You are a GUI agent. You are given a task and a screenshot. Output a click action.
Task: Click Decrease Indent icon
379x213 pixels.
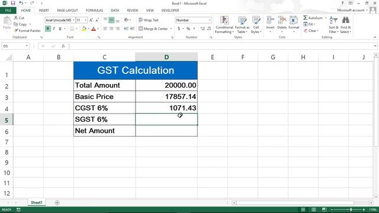pos(126,29)
